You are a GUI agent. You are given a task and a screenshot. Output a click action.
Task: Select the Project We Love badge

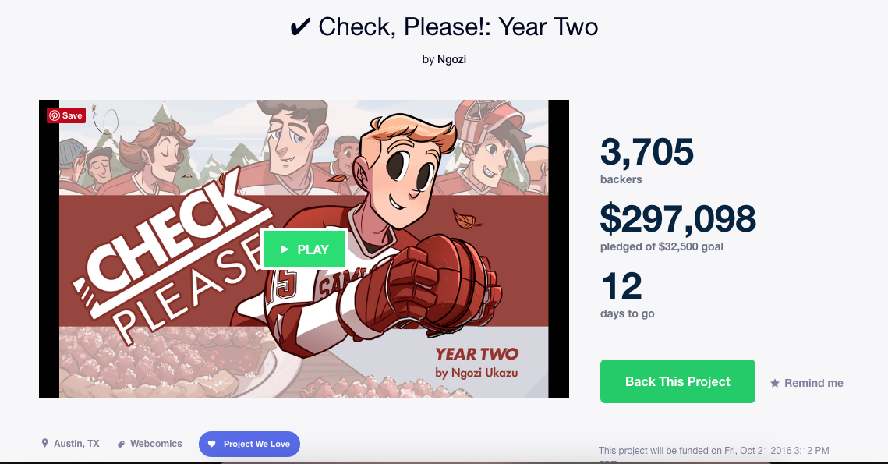pyautogui.click(x=249, y=445)
